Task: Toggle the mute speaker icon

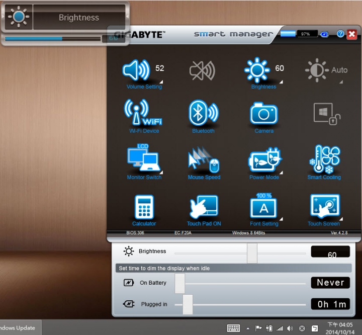Action: coord(202,71)
